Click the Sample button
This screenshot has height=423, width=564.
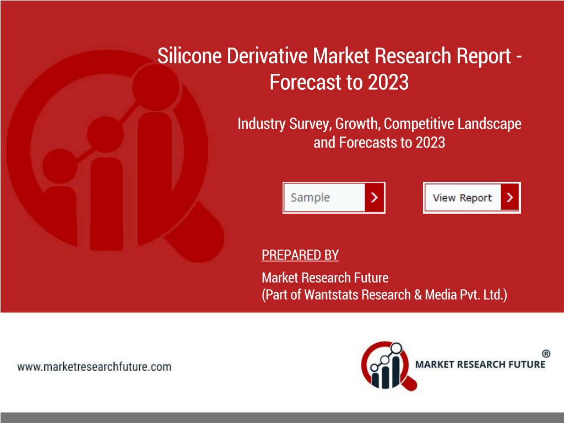coord(334,198)
